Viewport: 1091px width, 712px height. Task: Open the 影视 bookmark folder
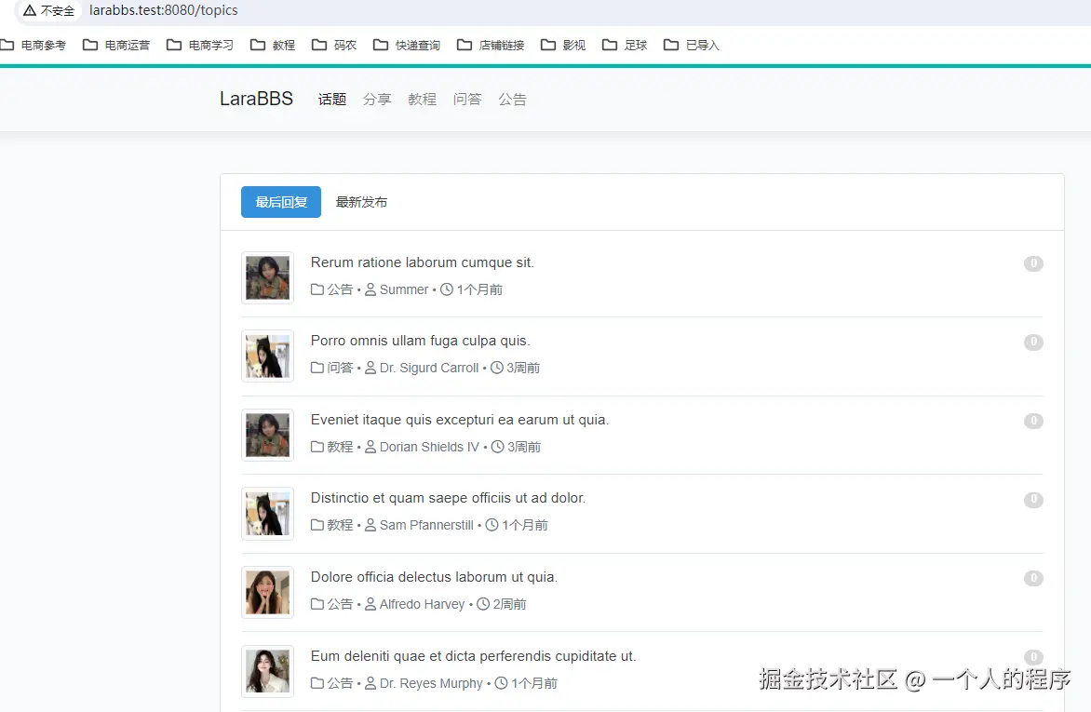click(563, 46)
